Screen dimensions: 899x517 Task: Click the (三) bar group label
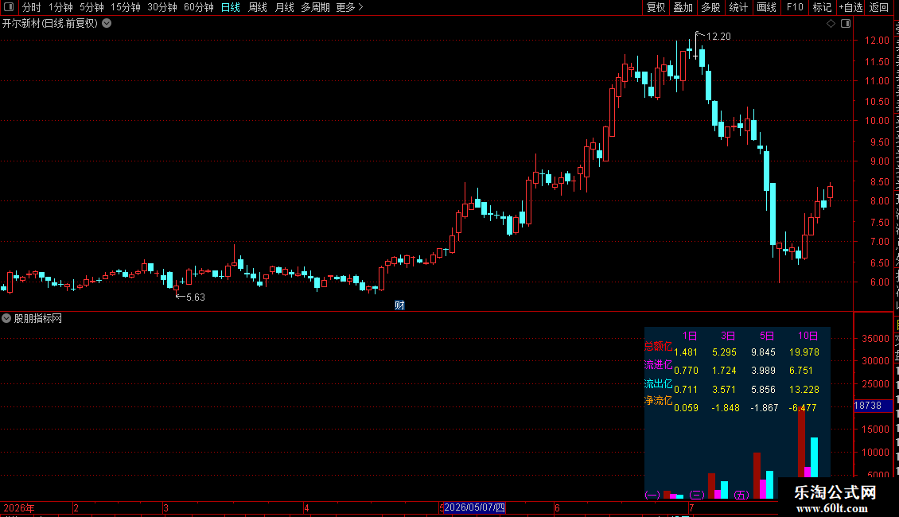click(x=696, y=495)
